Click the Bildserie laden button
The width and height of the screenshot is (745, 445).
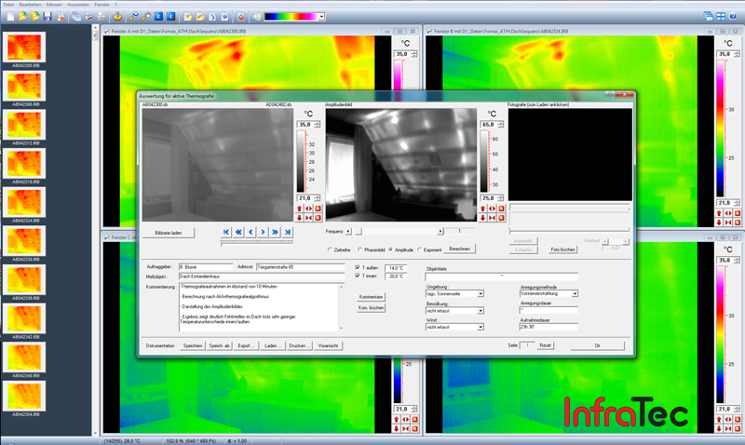pyautogui.click(x=169, y=231)
